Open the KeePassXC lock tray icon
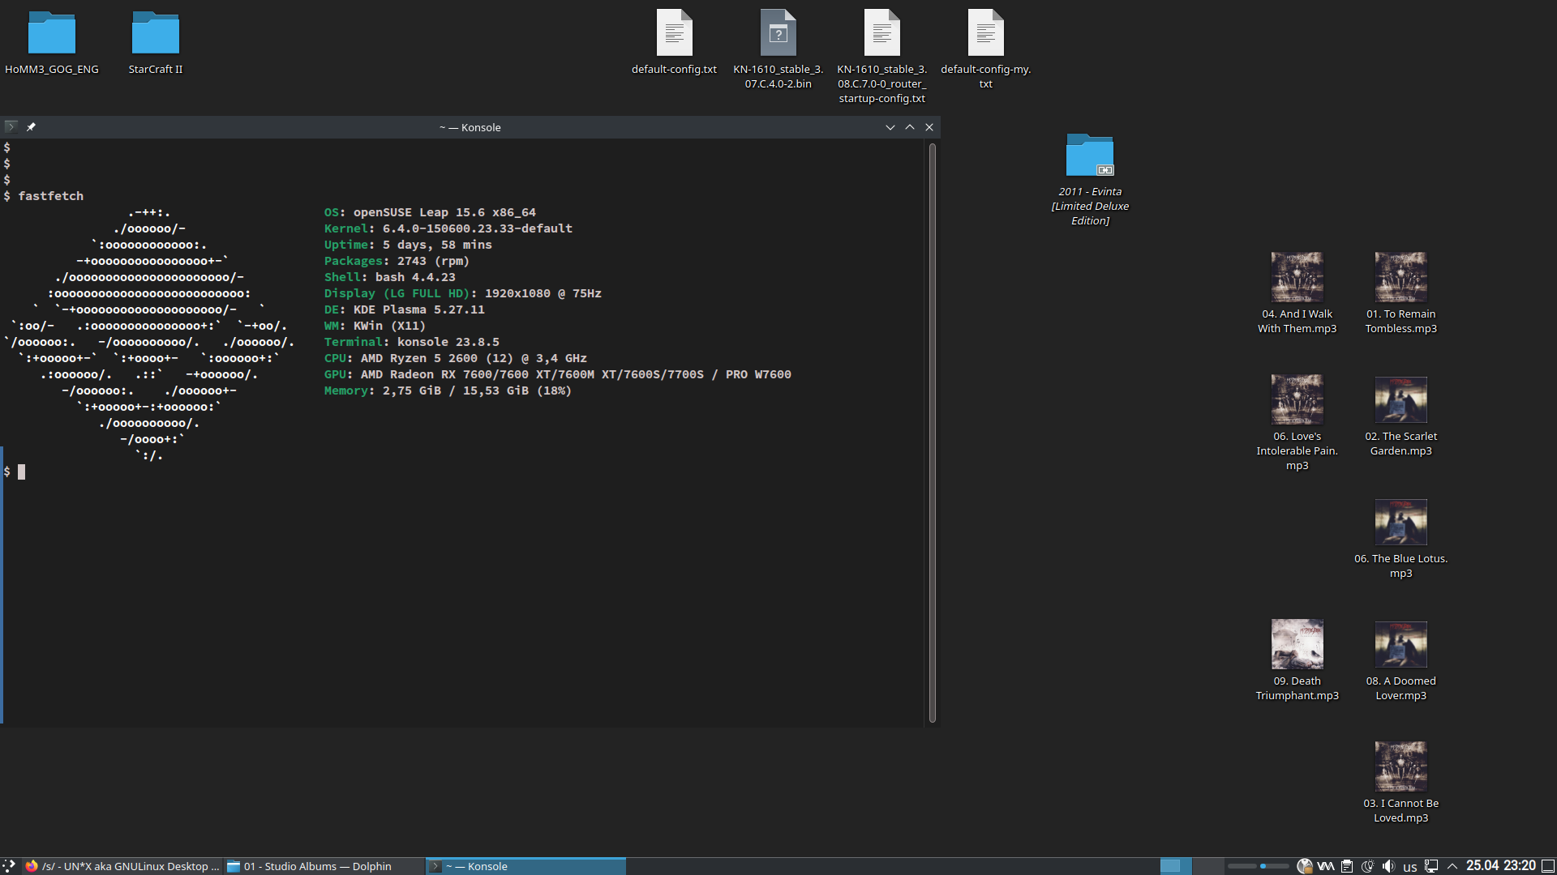 point(1305,866)
